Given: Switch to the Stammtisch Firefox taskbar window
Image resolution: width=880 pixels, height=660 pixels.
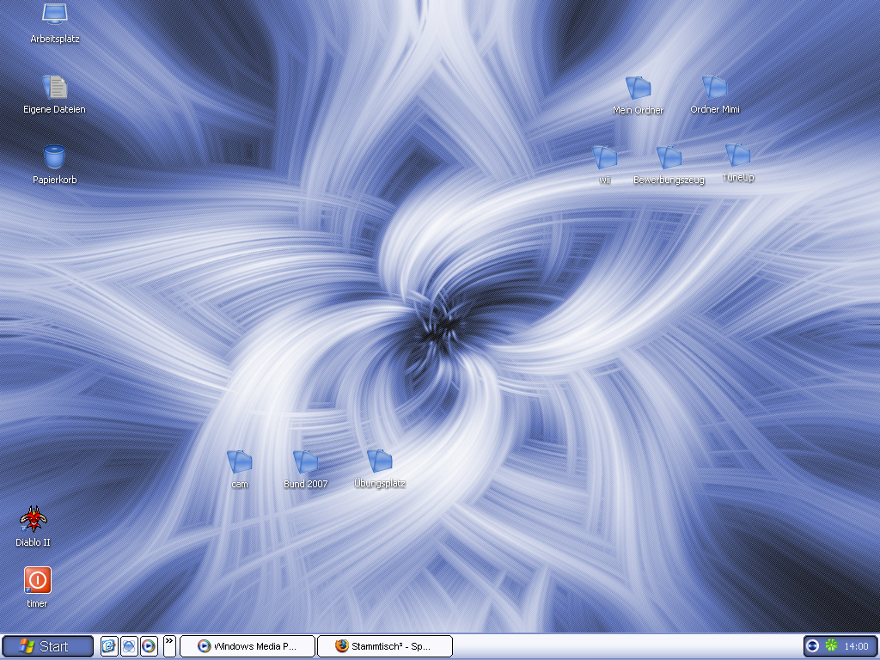Looking at the screenshot, I should (x=384, y=646).
